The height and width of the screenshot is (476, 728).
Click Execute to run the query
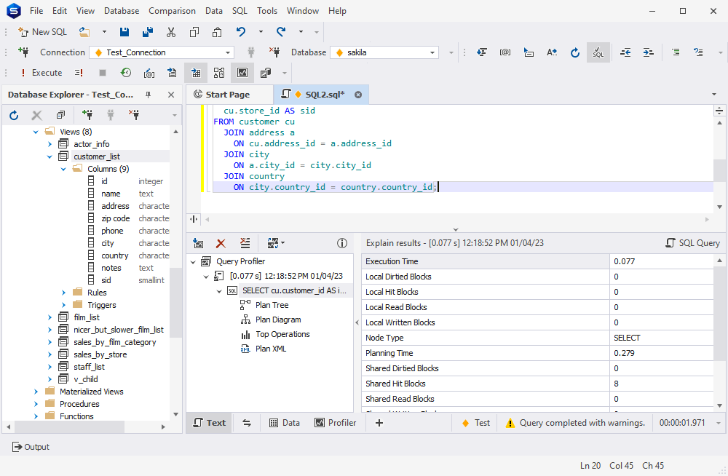tap(41, 73)
